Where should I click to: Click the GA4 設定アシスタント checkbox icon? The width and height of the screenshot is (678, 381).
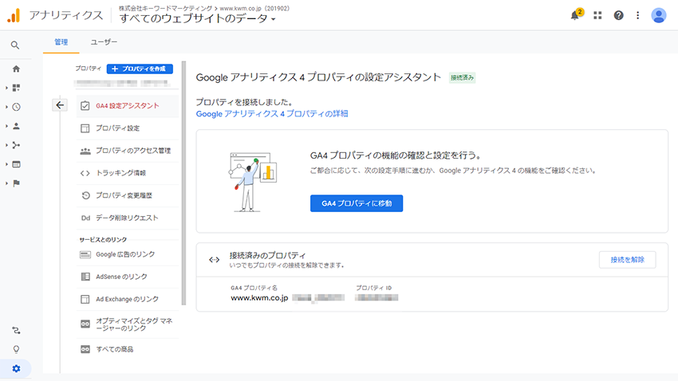85,106
